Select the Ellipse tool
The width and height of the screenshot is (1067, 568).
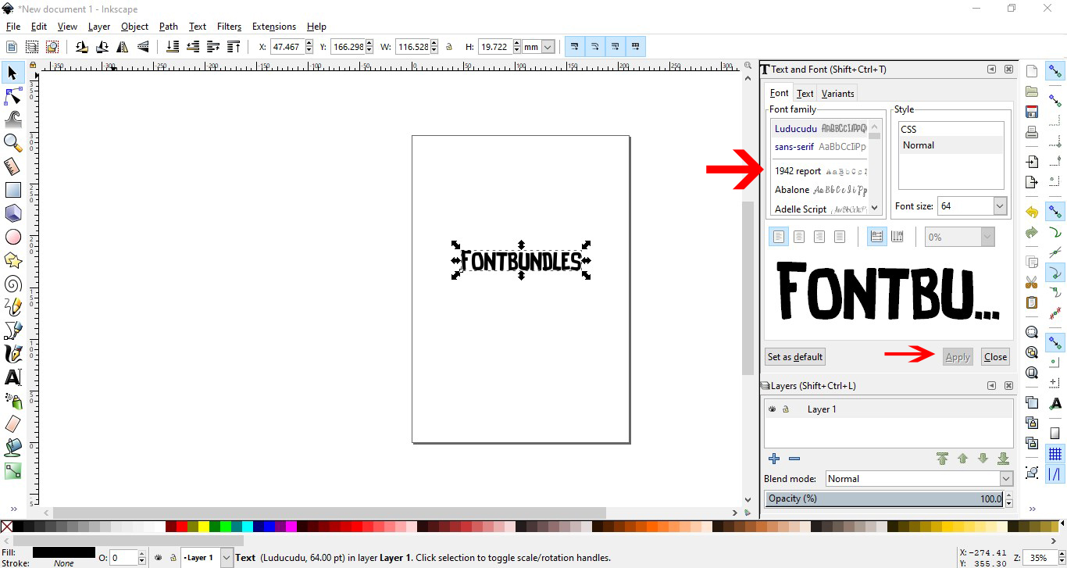(12, 237)
